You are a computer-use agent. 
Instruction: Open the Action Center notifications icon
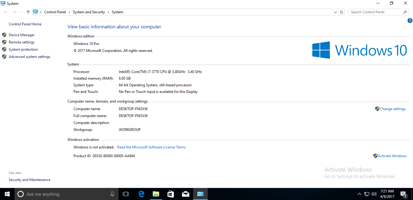pos(403,194)
